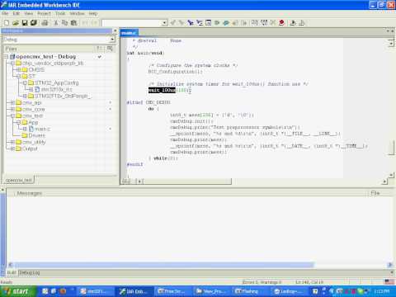Click the Save All toolbar icon

click(x=34, y=23)
